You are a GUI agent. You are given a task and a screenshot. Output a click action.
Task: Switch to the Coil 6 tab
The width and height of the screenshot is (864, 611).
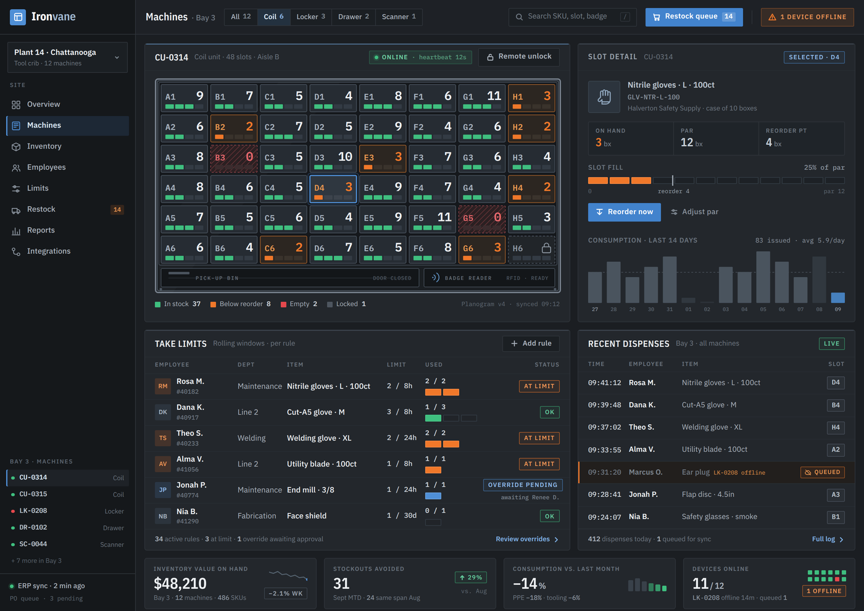pyautogui.click(x=273, y=17)
